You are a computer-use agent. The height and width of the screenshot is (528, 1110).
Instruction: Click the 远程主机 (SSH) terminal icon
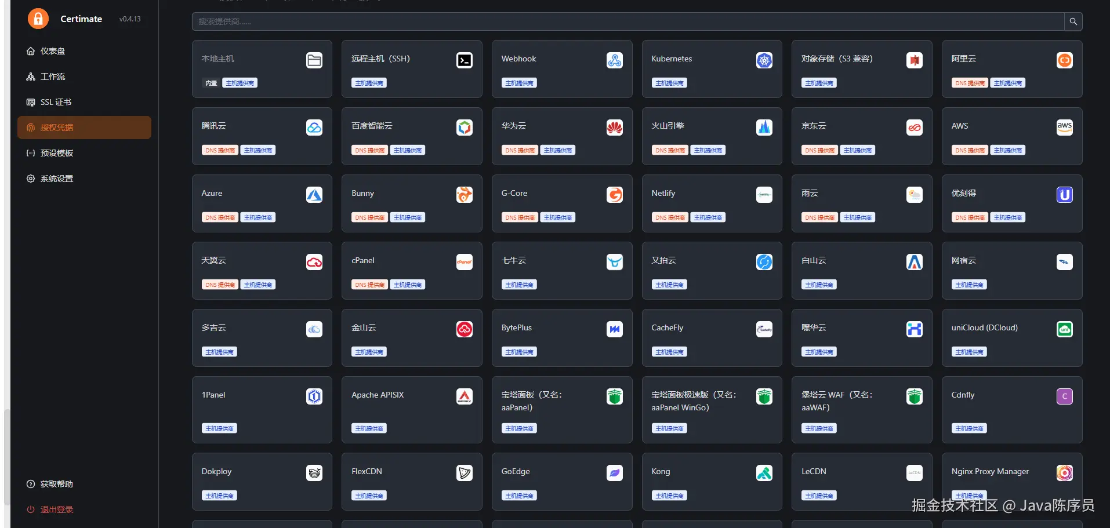(x=465, y=60)
